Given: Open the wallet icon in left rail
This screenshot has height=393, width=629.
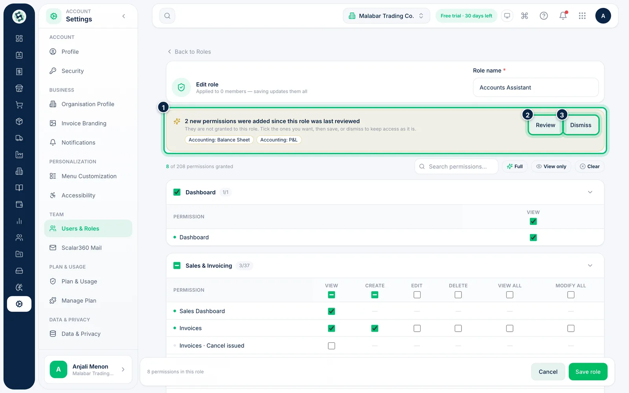Looking at the screenshot, I should [x=19, y=204].
